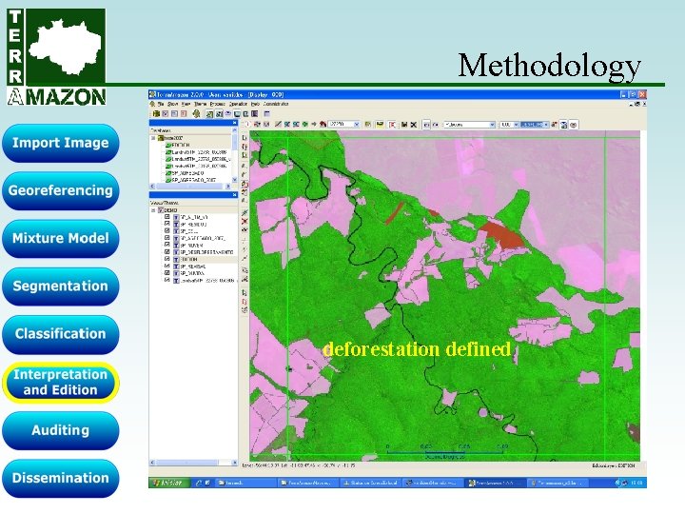The width and height of the screenshot is (685, 514).
Task: Toggle the SP_AGREGADO_2007 theme checkbox
Action: pos(167,238)
